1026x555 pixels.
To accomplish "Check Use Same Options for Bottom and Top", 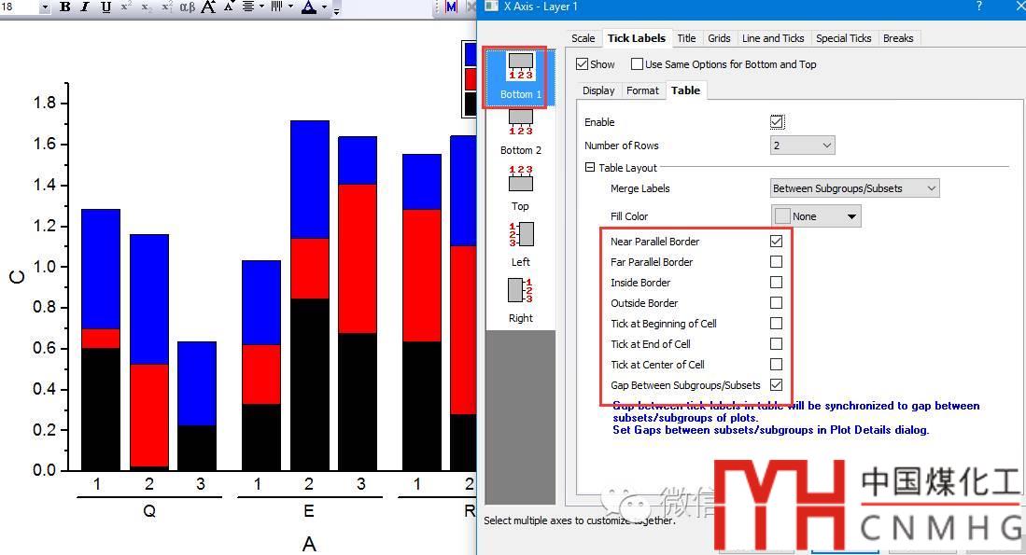I will pos(638,64).
